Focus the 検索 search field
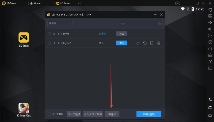 coord(141,23)
